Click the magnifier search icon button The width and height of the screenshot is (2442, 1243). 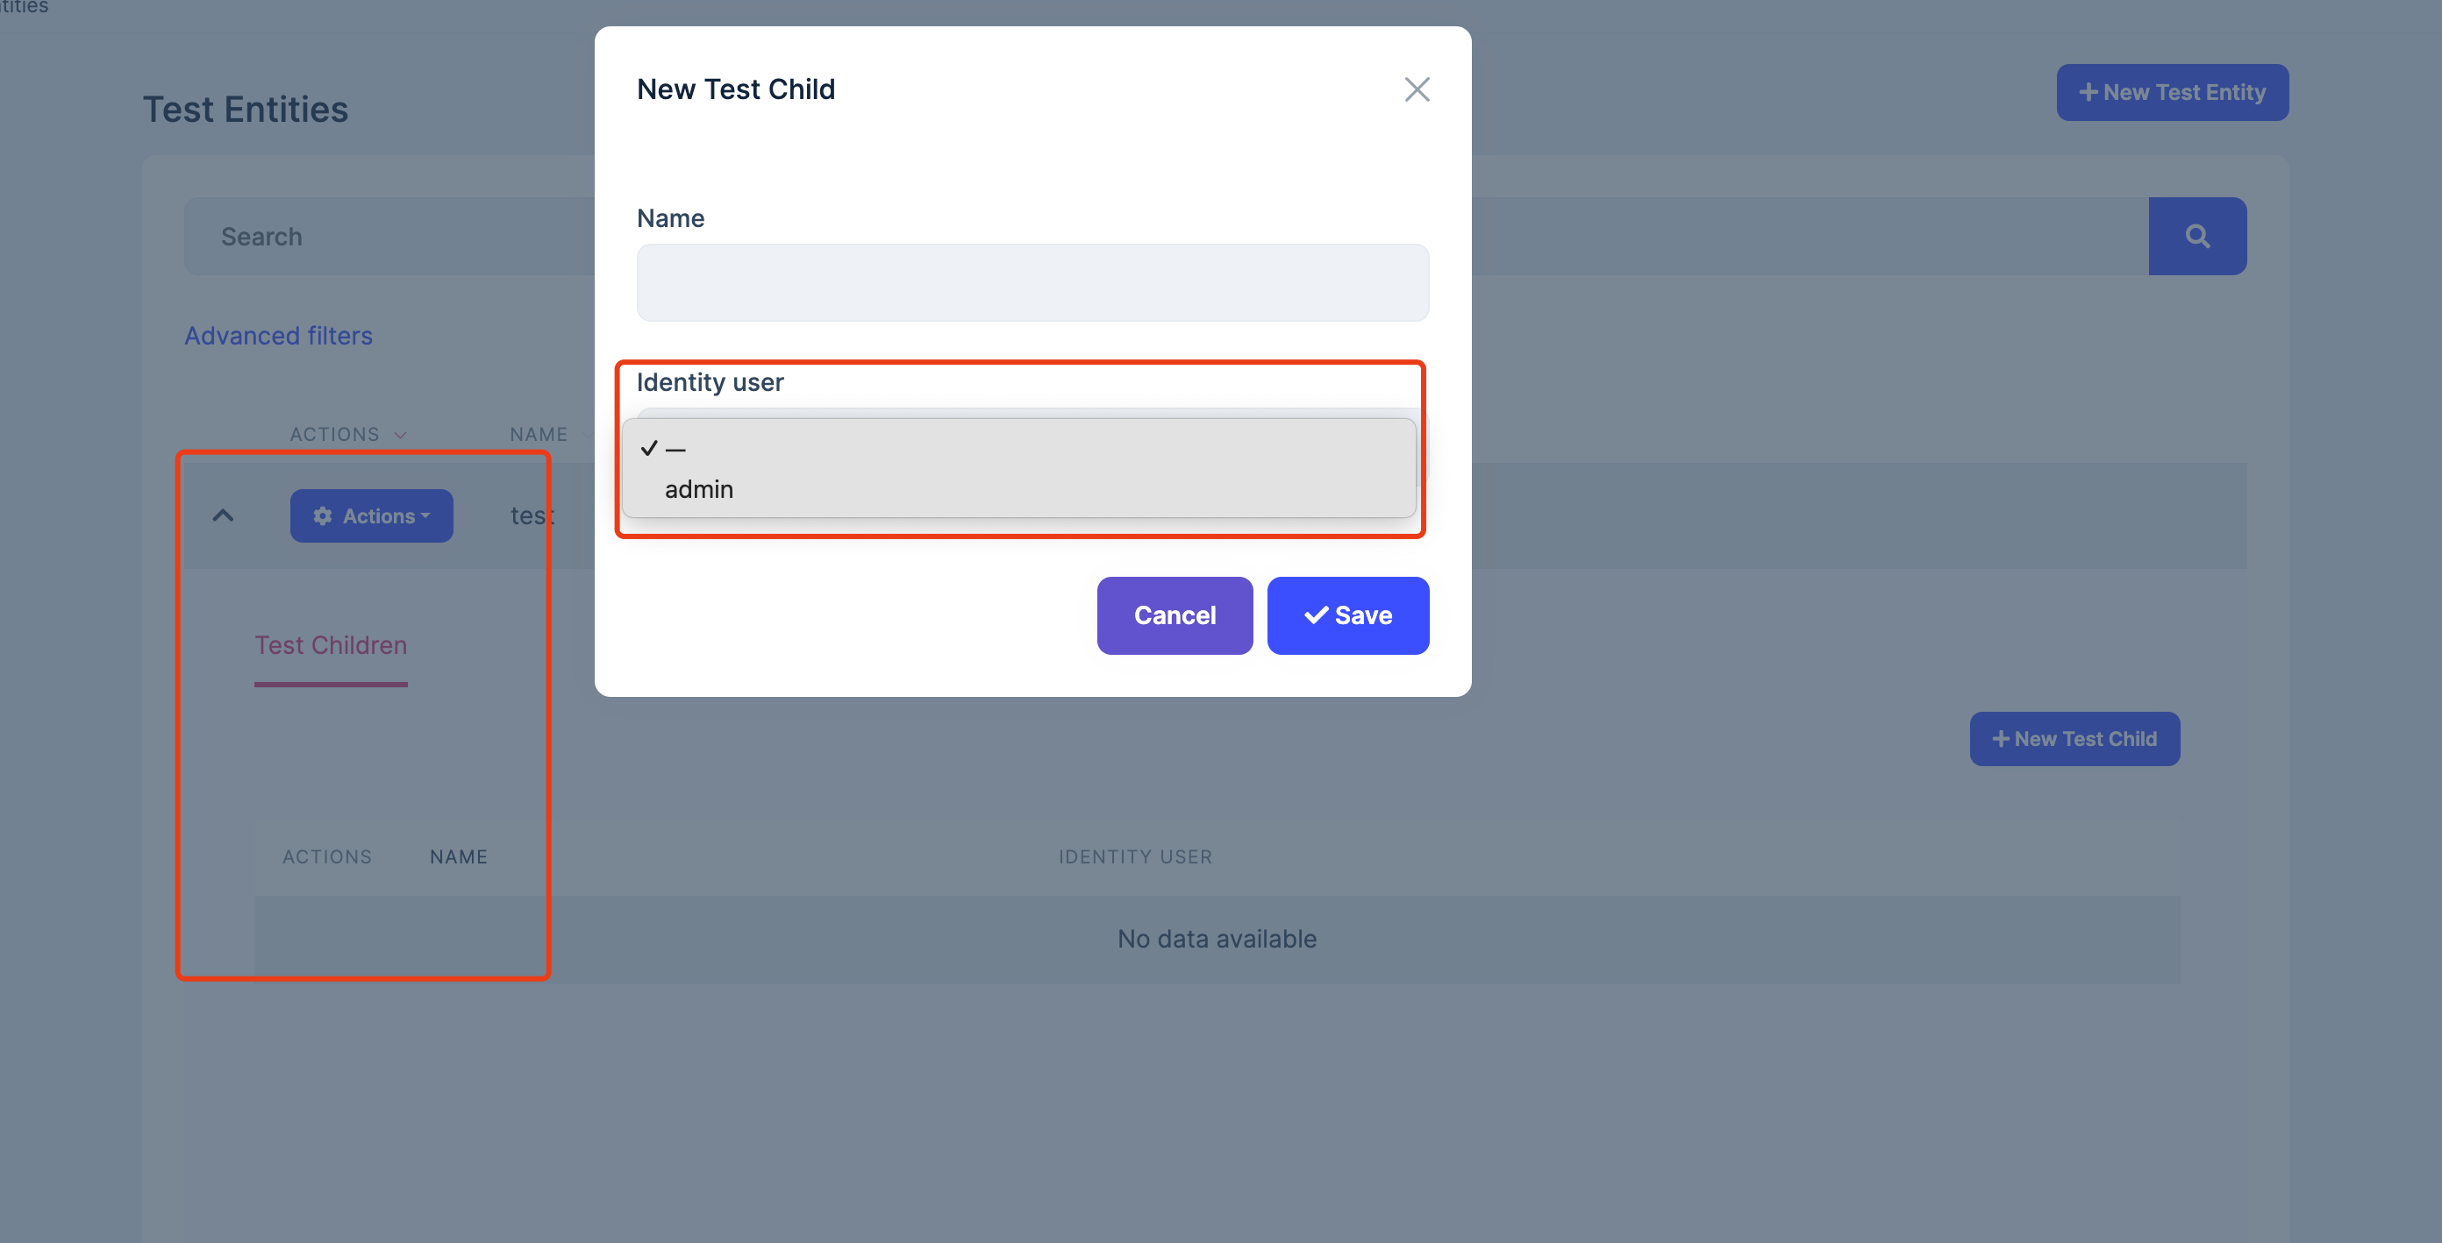[x=2196, y=236]
